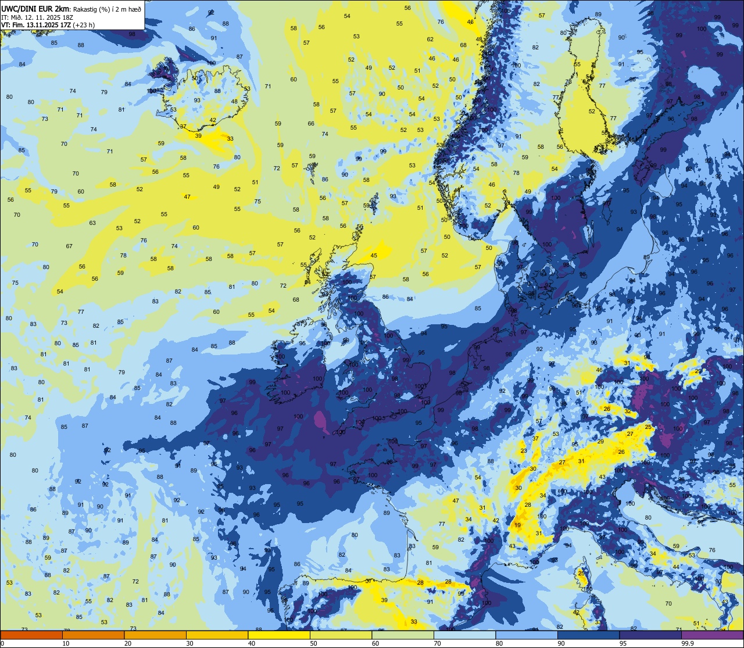
Task: Click the humidity value '39' southeast of Iceland
Action: point(198,135)
